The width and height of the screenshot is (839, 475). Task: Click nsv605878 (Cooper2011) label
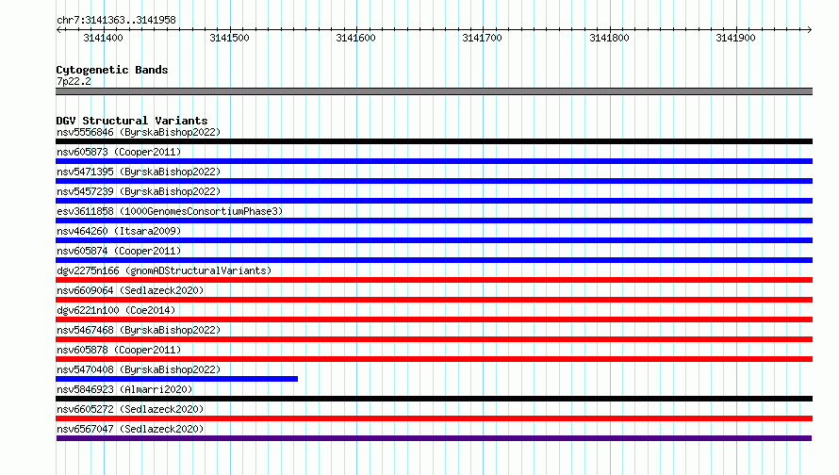[x=119, y=350]
